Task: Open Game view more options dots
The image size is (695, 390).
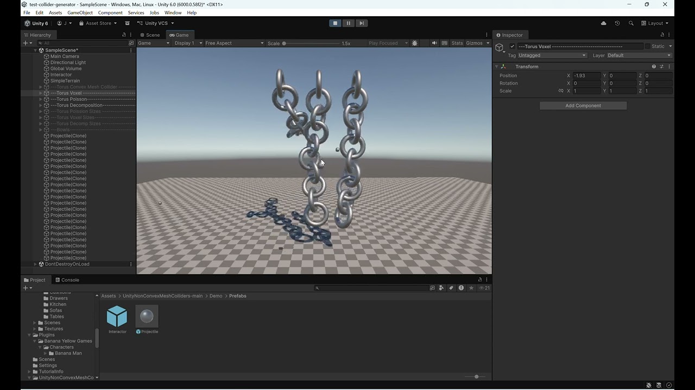Action: click(486, 35)
